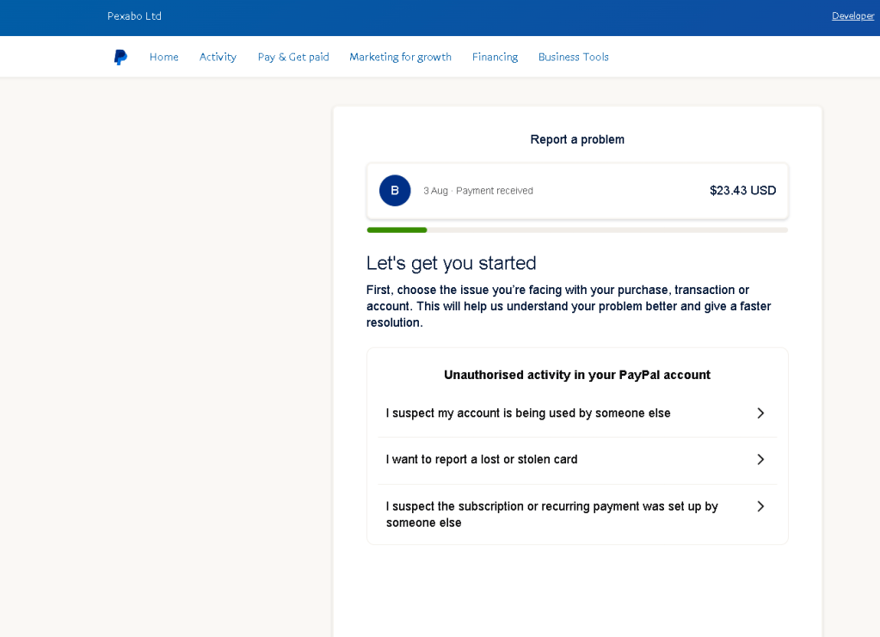Click the green progress bar
The image size is (880, 637).
coord(397,230)
